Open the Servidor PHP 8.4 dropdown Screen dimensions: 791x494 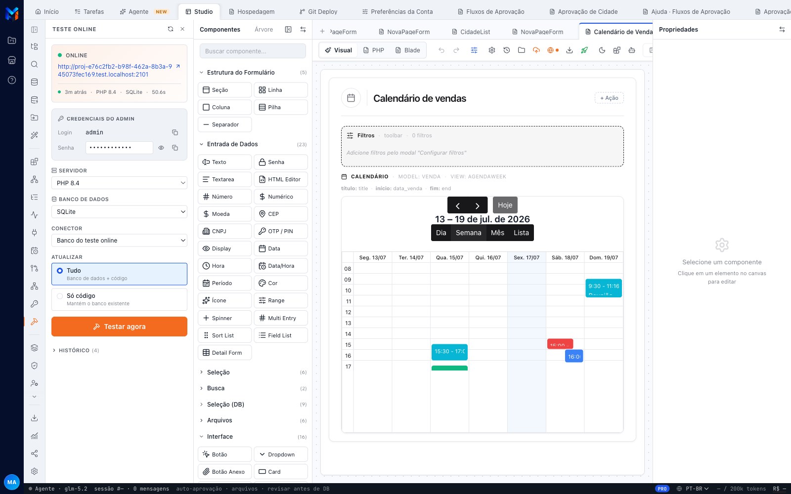119,183
